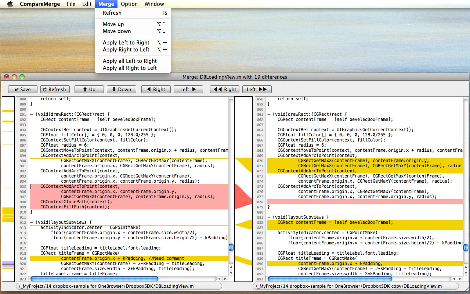The width and height of the screenshot is (470, 294).
Task: Jump to previous difference with Up arrow
Action: coord(89,89)
